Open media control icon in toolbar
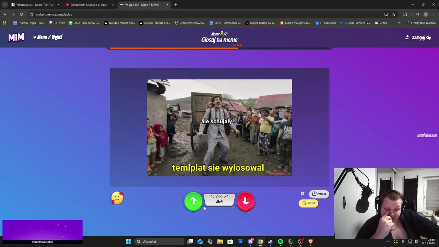Viewport: 439px width, 247px height. (417, 14)
